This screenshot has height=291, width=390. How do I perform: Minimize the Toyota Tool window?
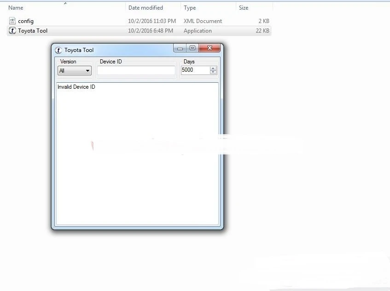click(180, 48)
